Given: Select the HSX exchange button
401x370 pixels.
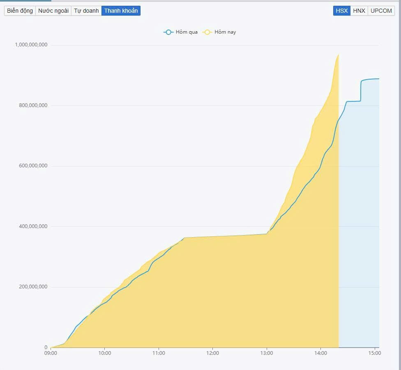Looking at the screenshot, I should 341,11.
